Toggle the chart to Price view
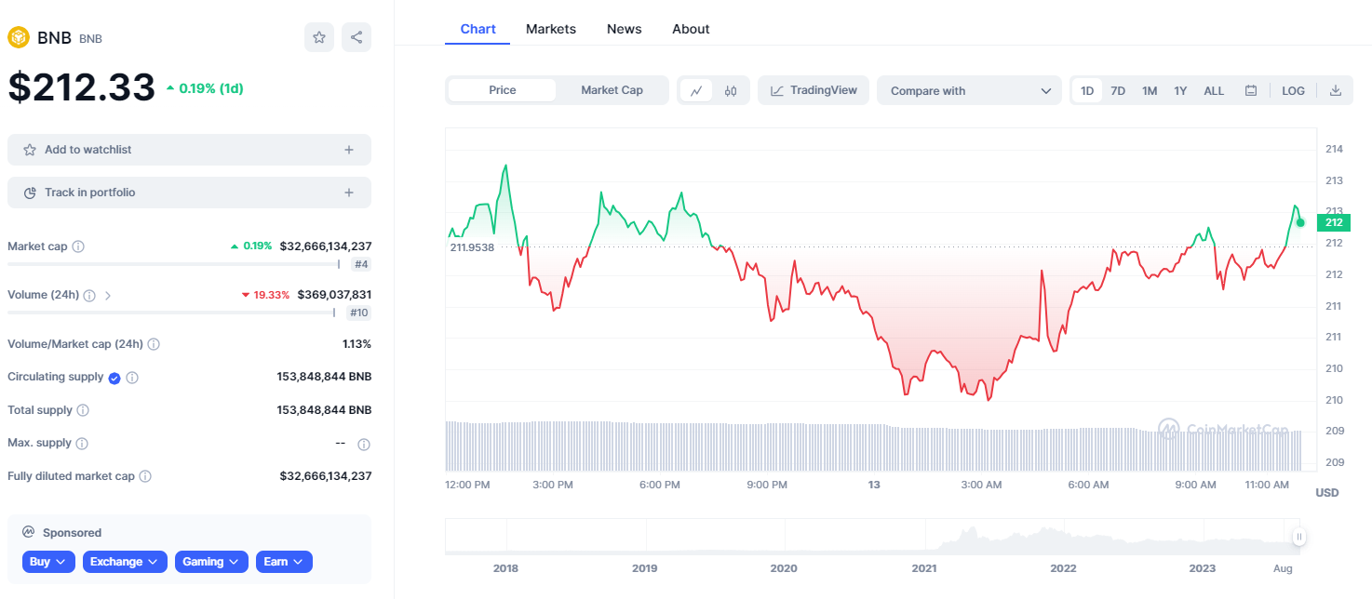Image resolution: width=1372 pixels, height=599 pixels. click(503, 90)
